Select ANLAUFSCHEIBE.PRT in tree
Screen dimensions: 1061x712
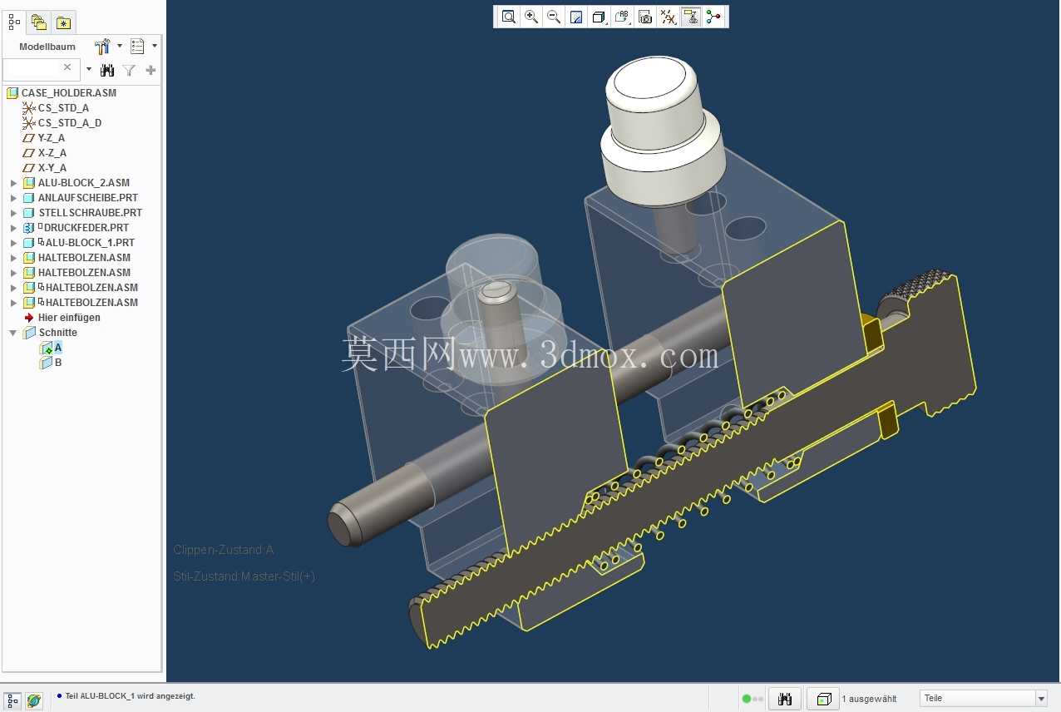(x=88, y=198)
